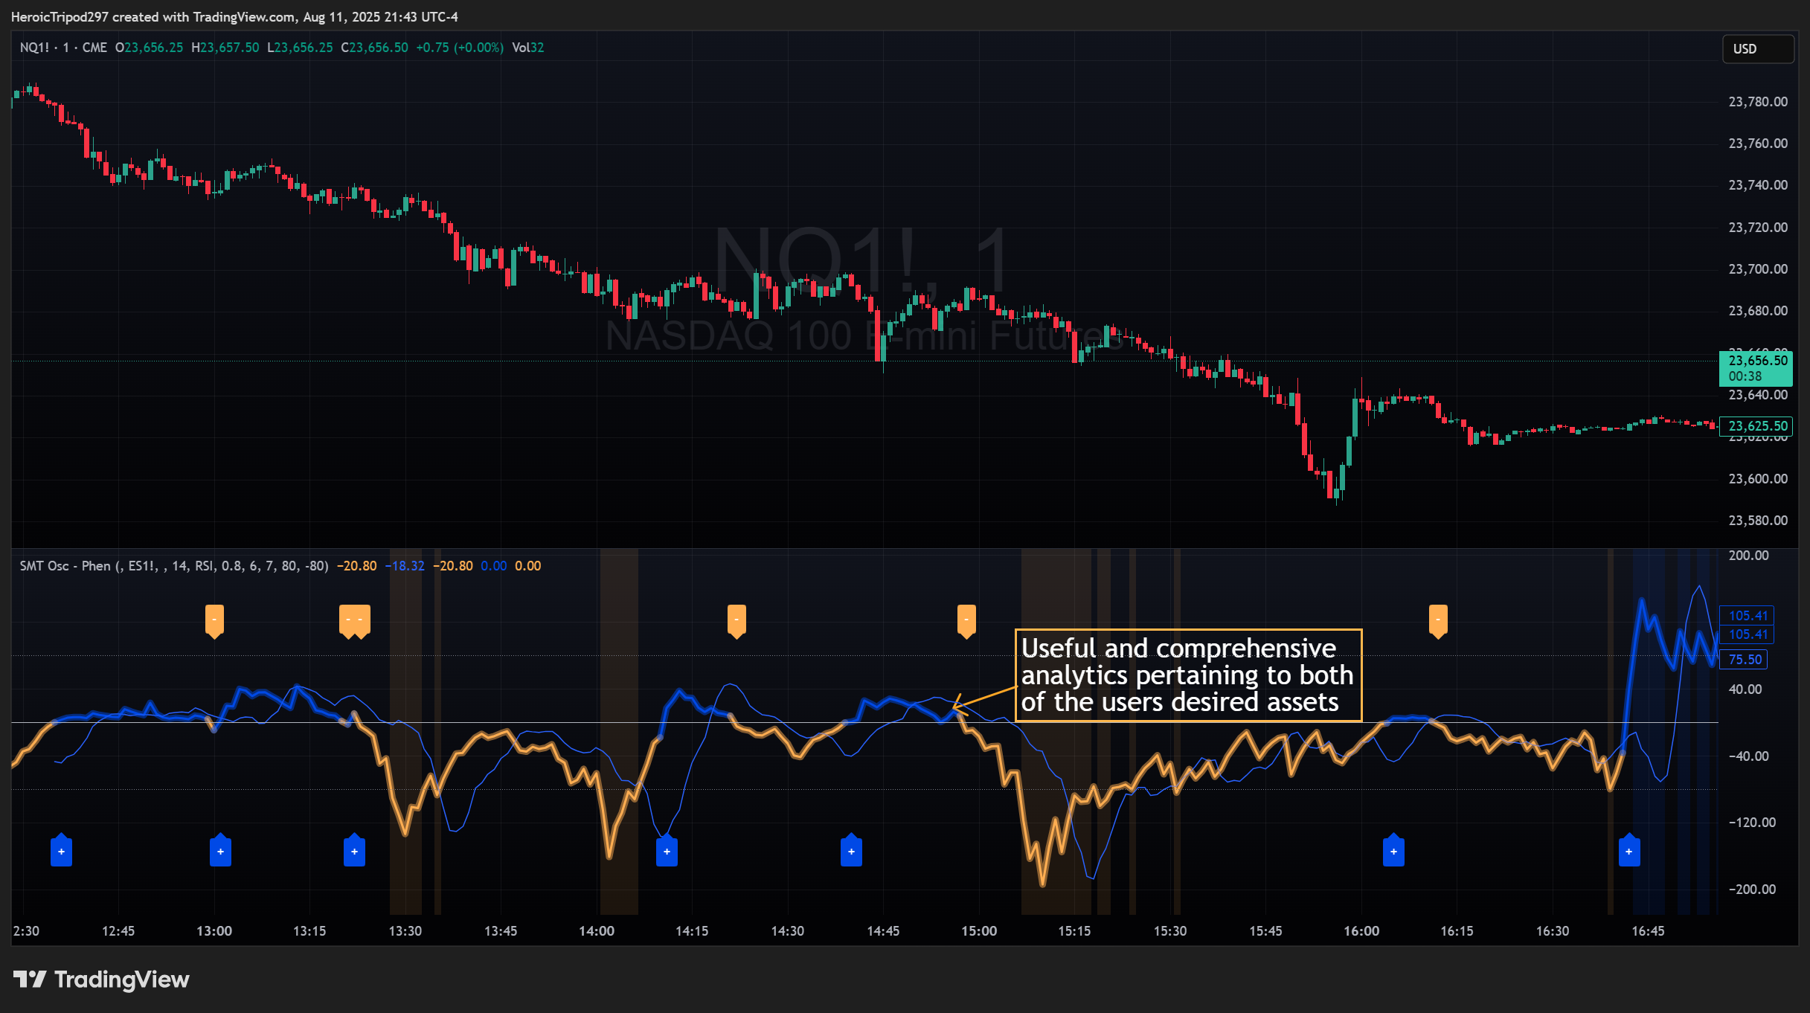
Task: Click the 23,580.00 price axis label
Action: pos(1758,521)
